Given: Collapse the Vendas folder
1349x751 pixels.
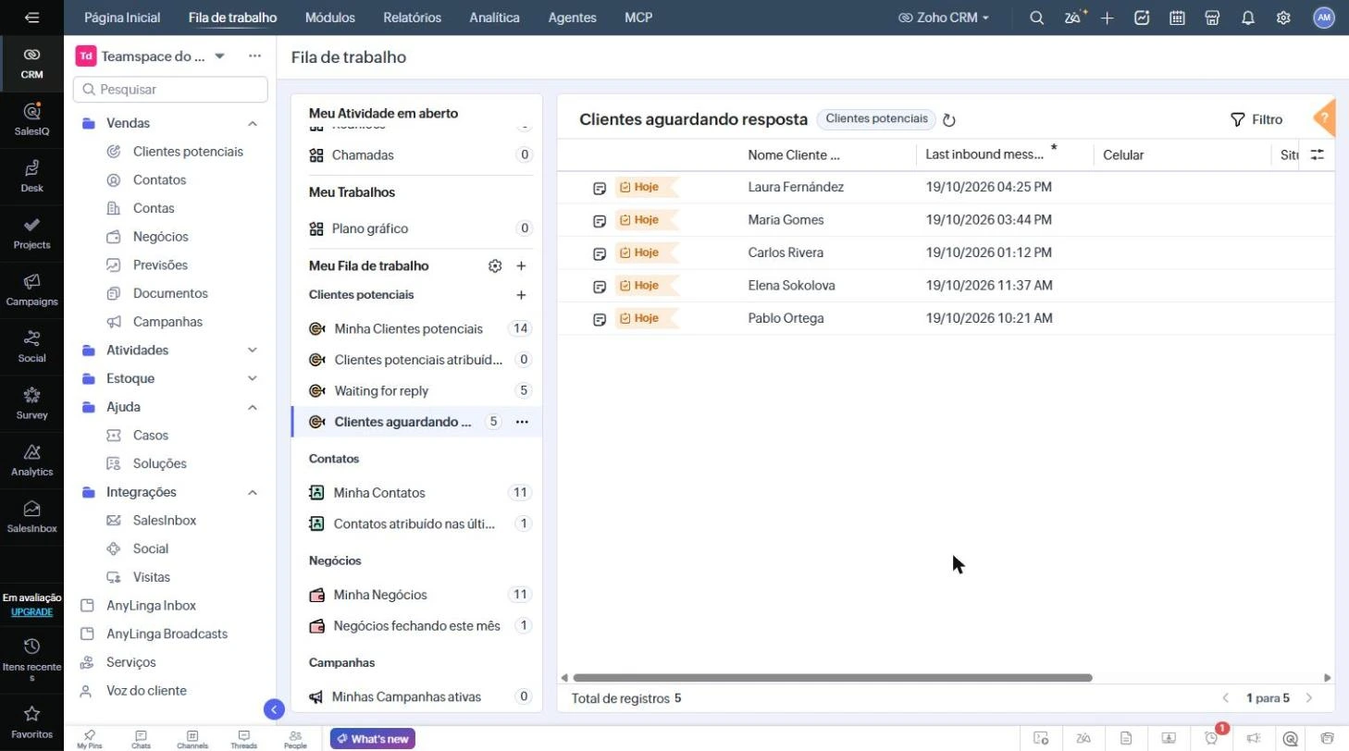Looking at the screenshot, I should coord(253,123).
